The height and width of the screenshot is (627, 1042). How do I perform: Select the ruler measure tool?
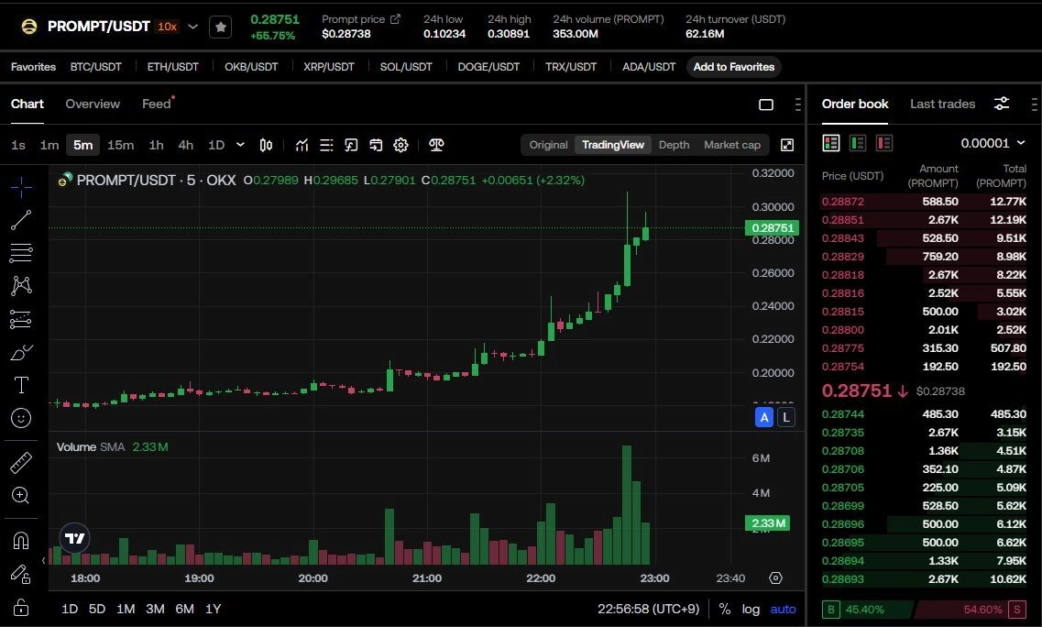(21, 463)
